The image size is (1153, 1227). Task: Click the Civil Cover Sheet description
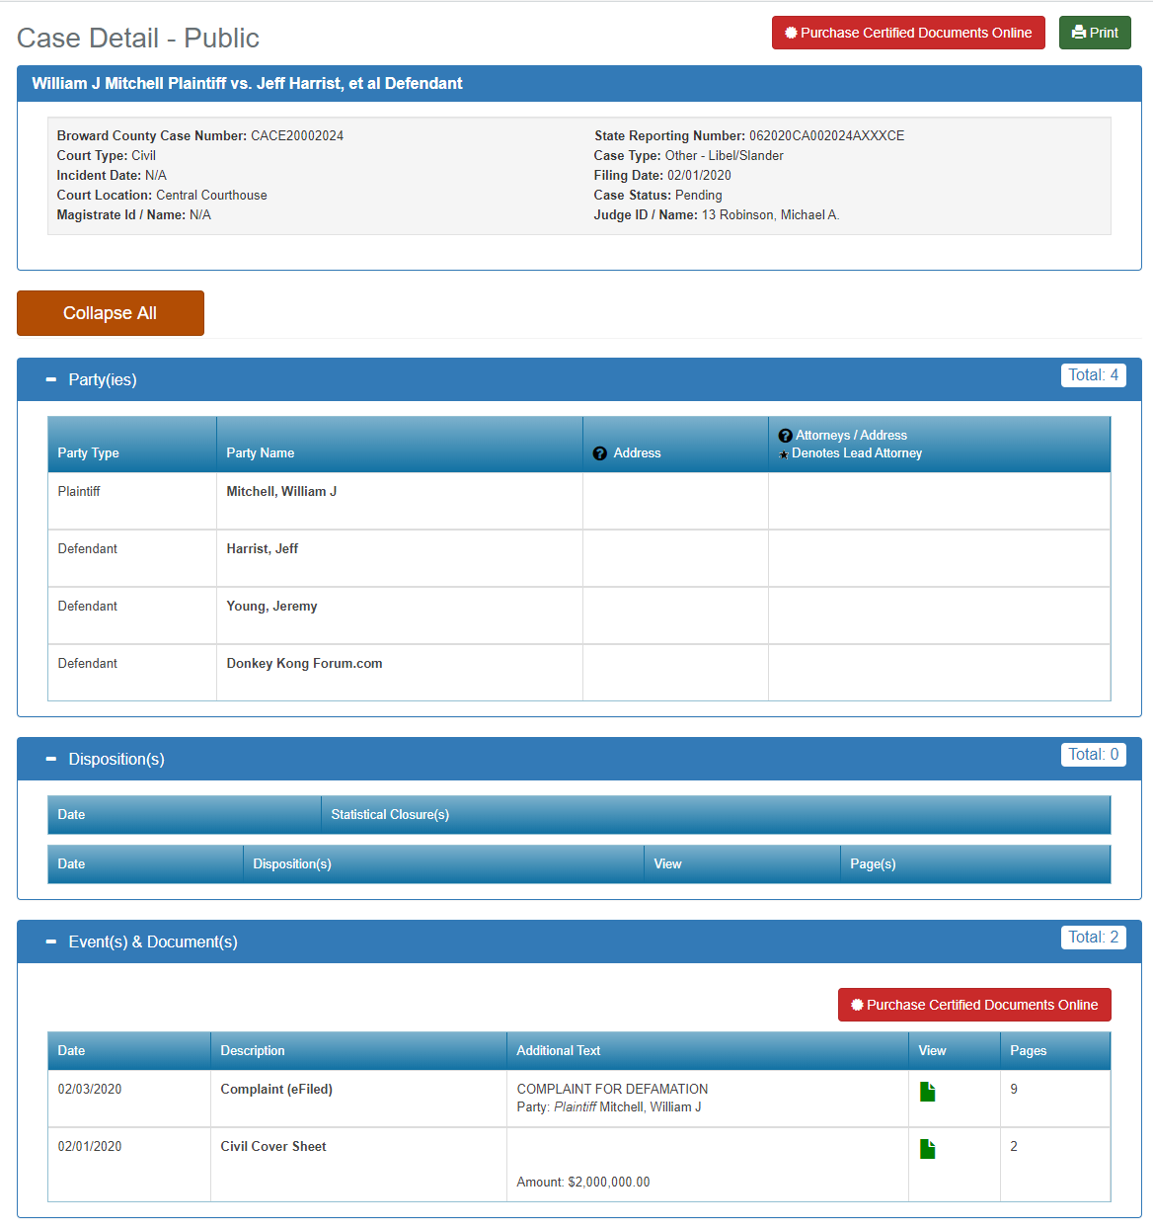pos(273,1146)
